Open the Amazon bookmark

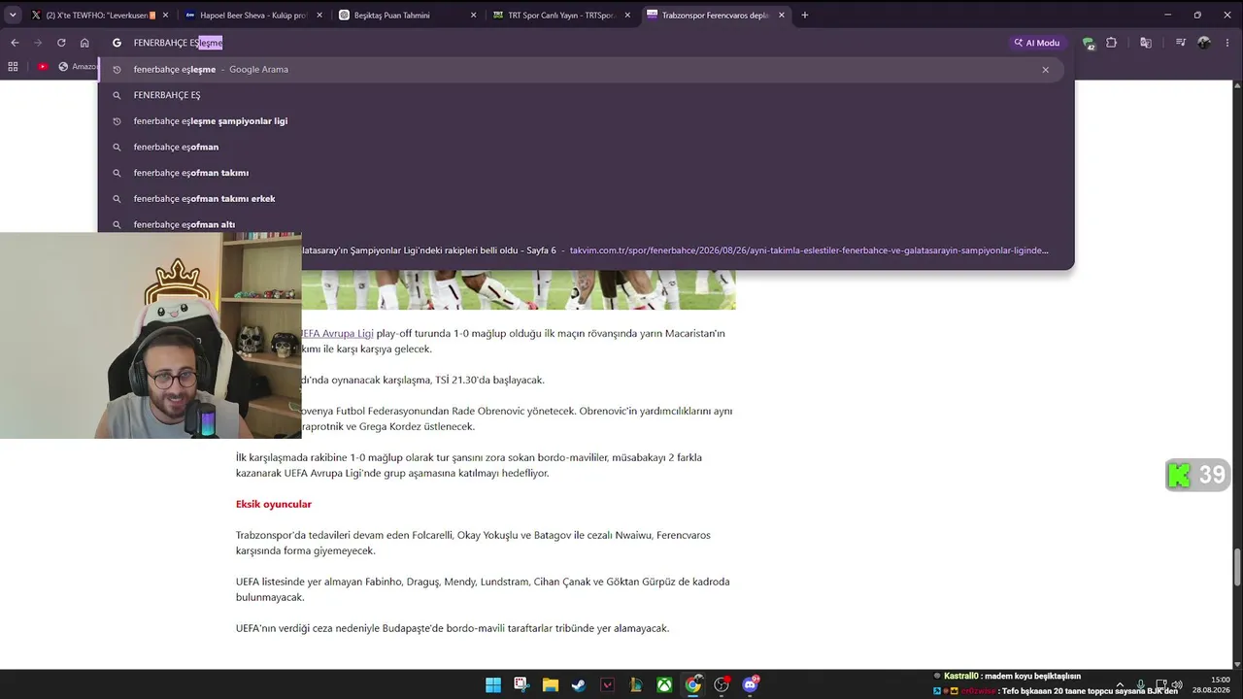[78, 66]
